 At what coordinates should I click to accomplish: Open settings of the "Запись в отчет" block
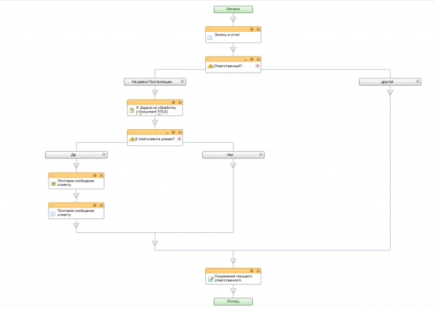point(252,29)
